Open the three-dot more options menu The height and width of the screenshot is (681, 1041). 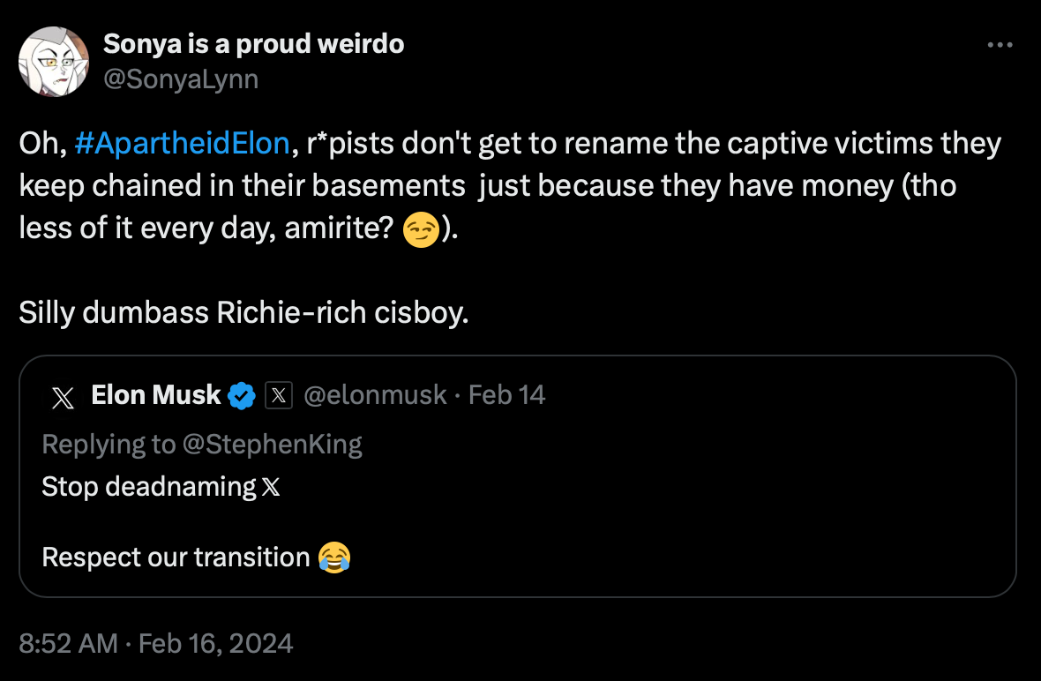pyautogui.click(x=1000, y=45)
